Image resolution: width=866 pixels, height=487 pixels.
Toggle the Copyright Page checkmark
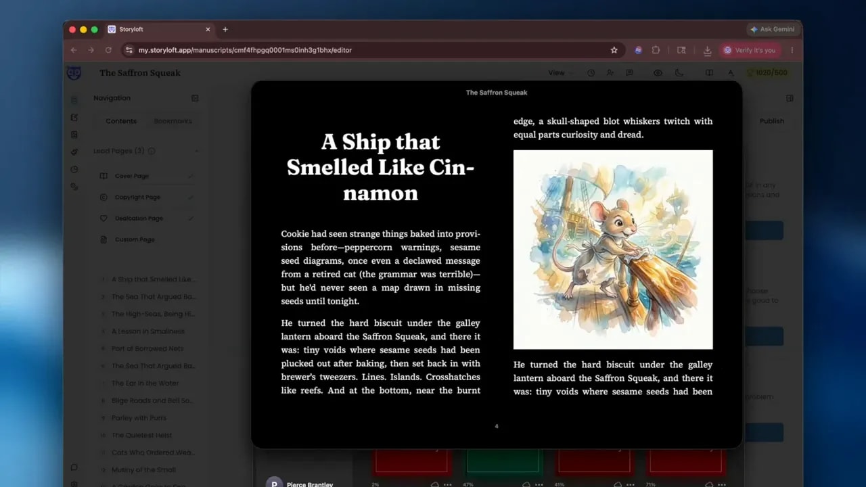191,198
